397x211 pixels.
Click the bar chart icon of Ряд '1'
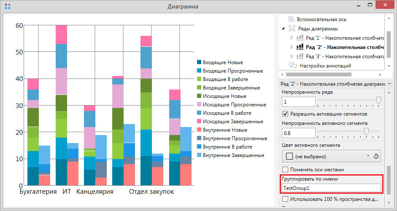coord(300,38)
